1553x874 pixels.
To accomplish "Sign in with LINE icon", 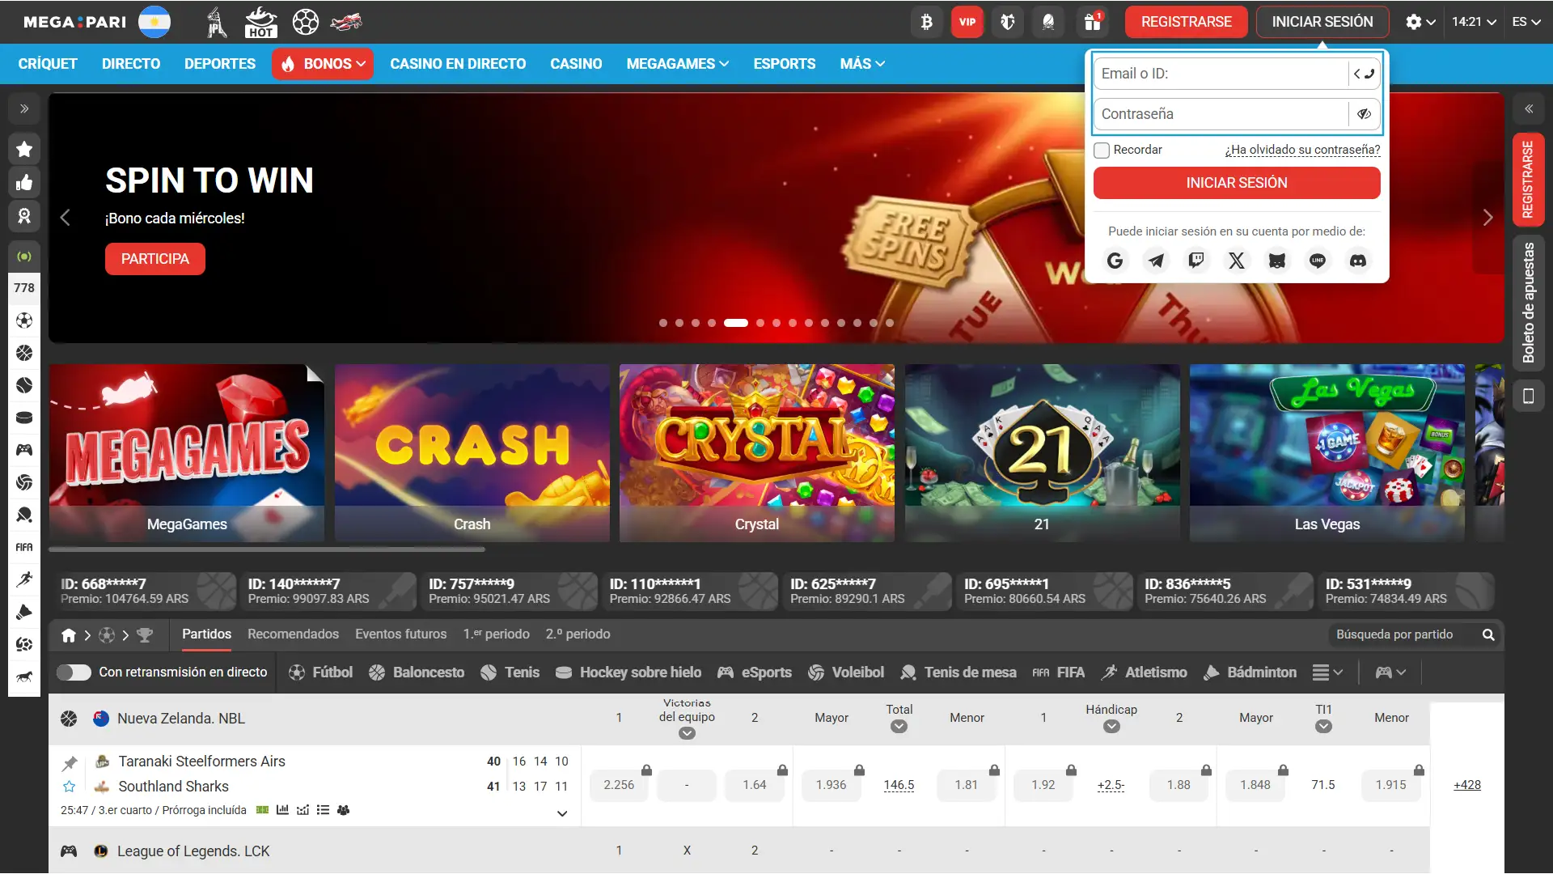I will (1318, 261).
